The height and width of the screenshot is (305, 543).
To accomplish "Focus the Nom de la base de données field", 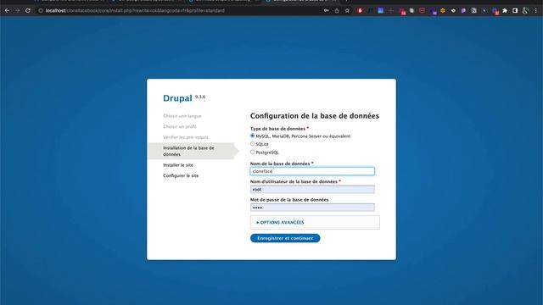I will [312, 171].
